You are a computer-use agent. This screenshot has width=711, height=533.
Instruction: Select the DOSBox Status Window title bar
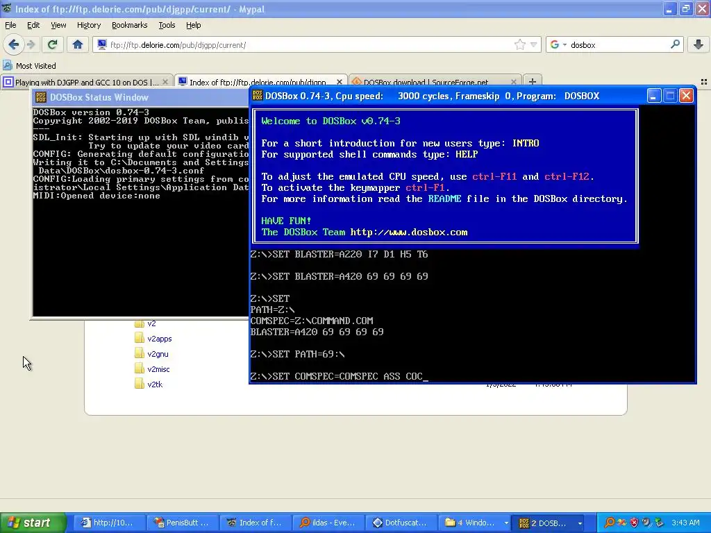click(140, 97)
